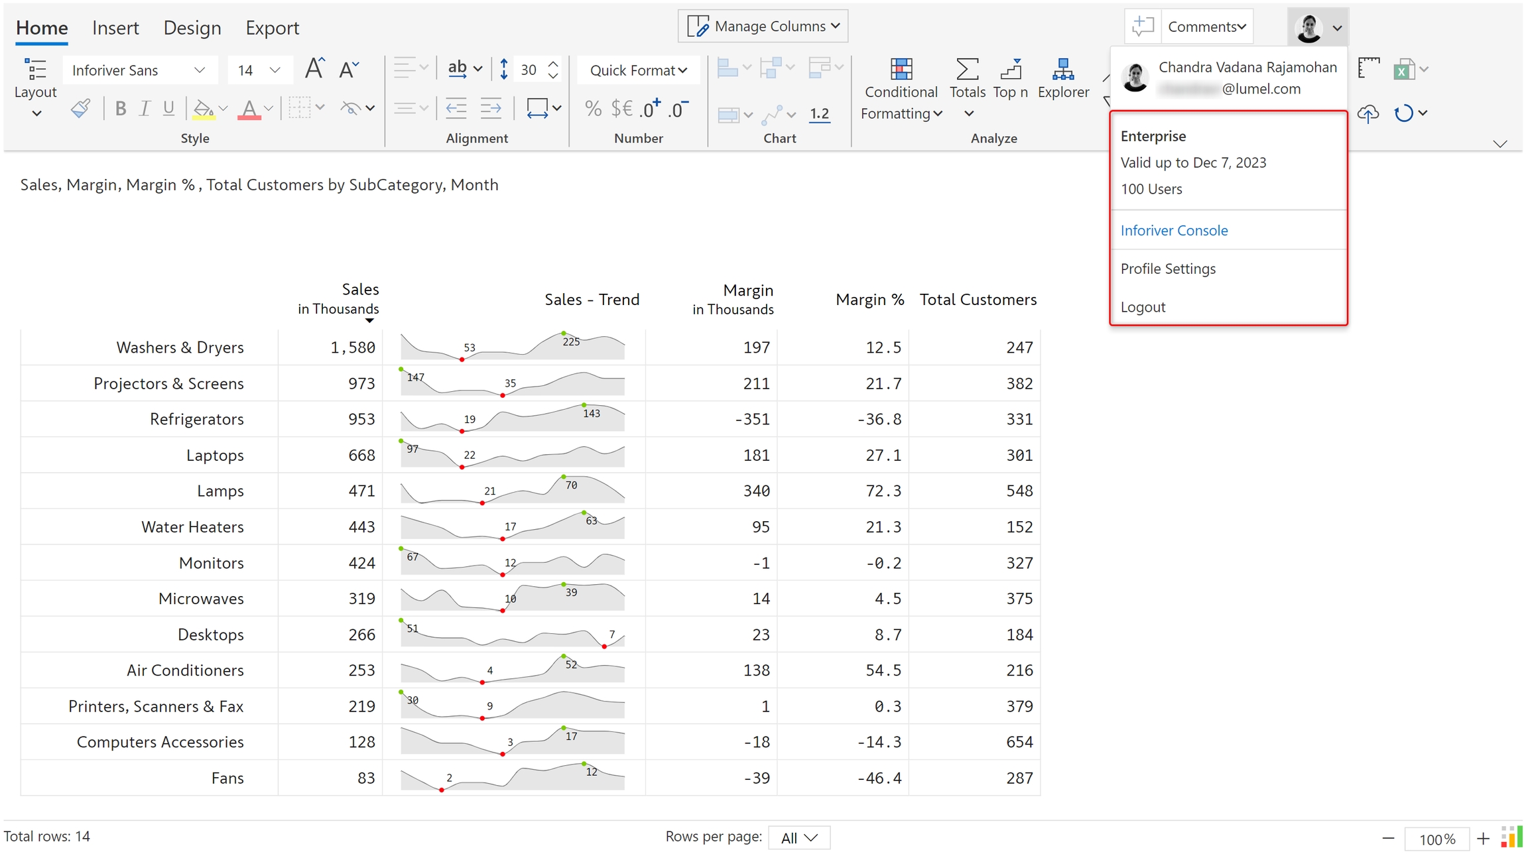Expand the Quick Format dropdown

(638, 70)
